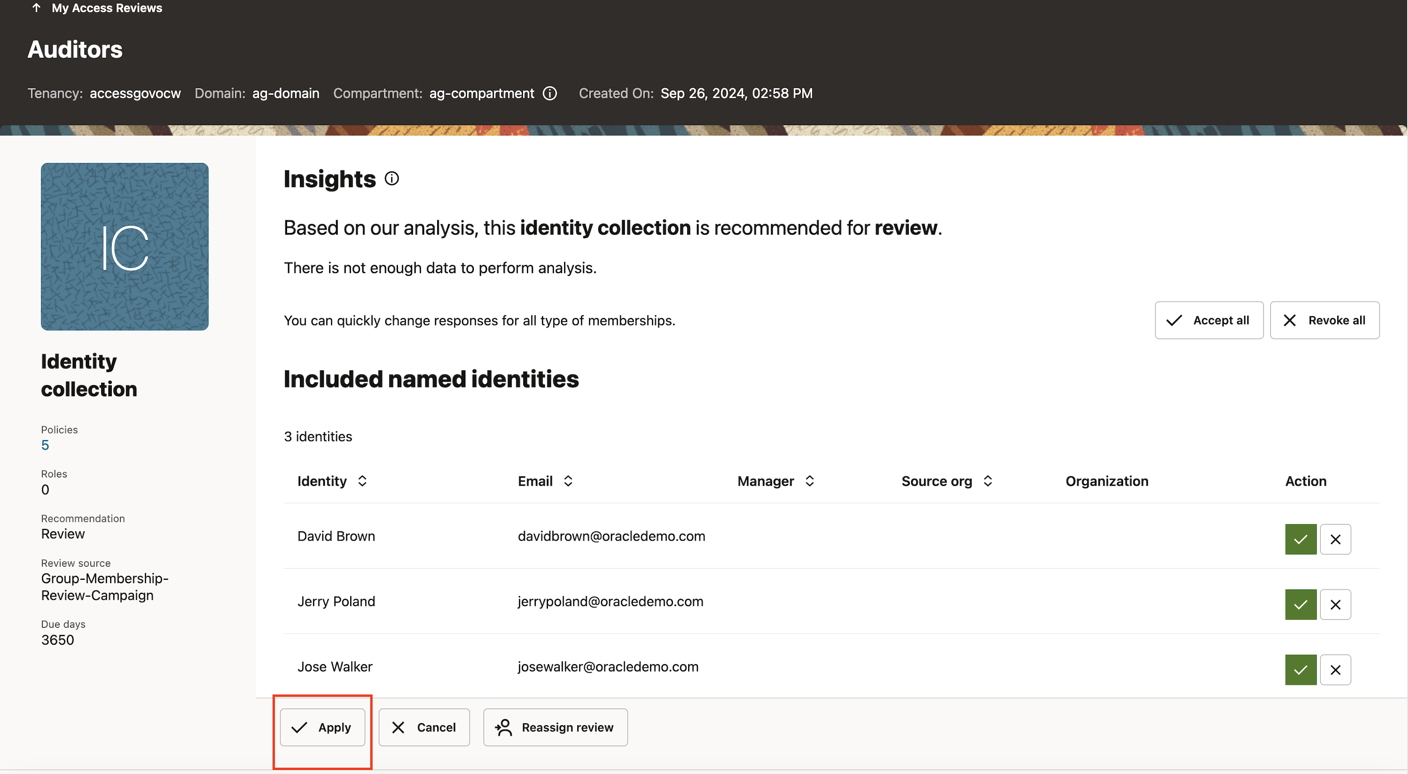Viewport: 1408px width, 774px height.
Task: Revoke the membership for Jerry Poland
Action: pos(1336,604)
